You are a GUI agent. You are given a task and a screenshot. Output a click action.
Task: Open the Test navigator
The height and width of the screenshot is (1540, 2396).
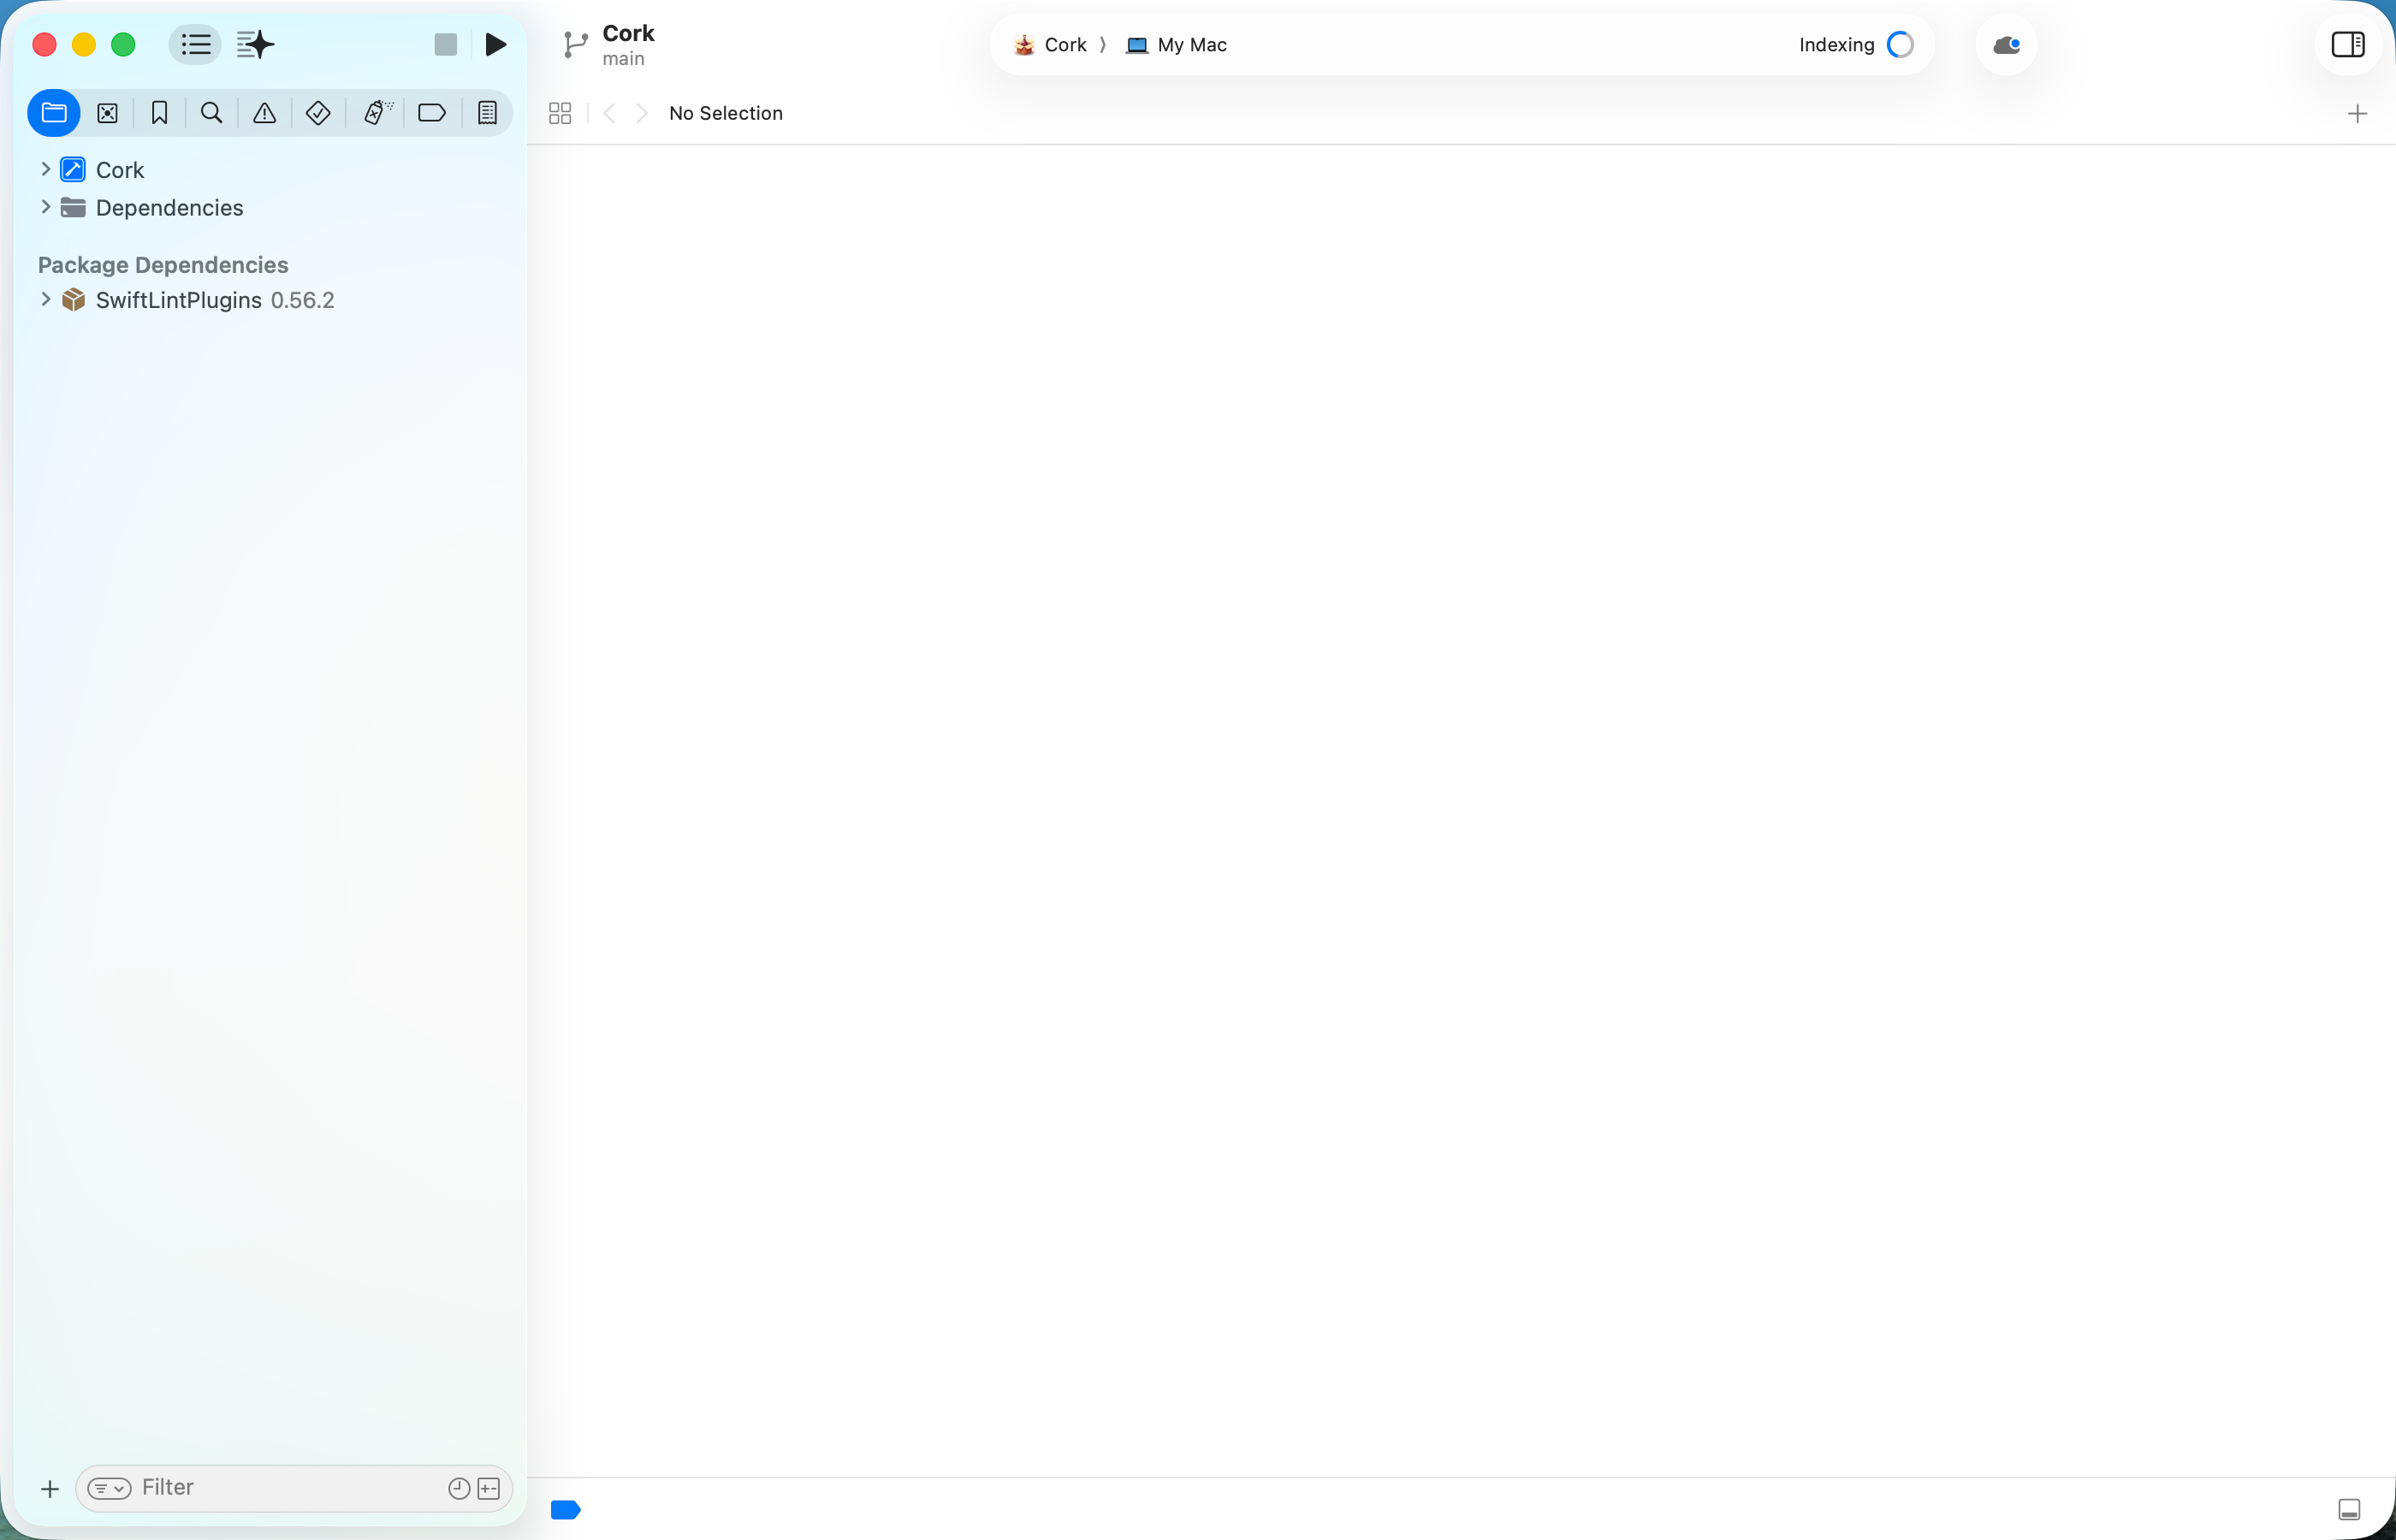(x=317, y=112)
